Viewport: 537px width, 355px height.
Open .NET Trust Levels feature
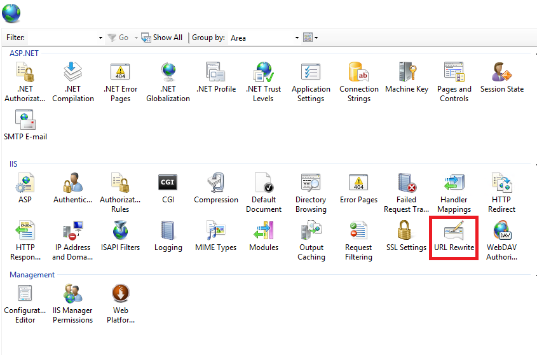pos(263,82)
